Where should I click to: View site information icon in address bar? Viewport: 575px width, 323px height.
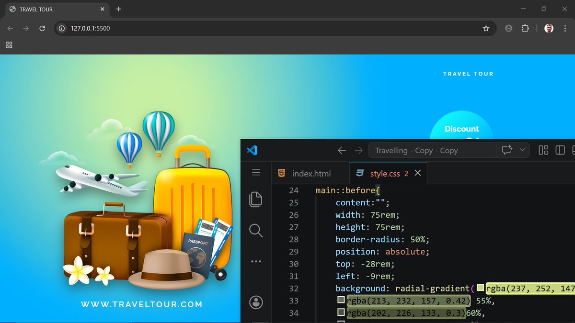(x=61, y=28)
